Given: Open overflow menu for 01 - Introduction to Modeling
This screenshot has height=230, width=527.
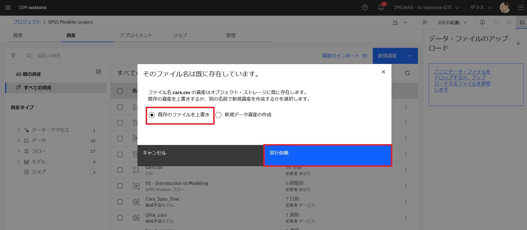Looking at the screenshot, I should coord(406,186).
